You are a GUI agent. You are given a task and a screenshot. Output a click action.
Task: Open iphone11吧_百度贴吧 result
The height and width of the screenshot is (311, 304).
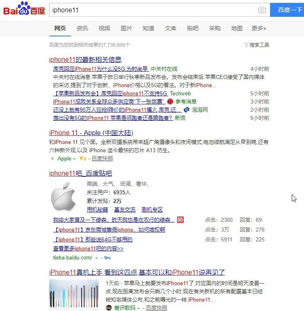(x=80, y=173)
